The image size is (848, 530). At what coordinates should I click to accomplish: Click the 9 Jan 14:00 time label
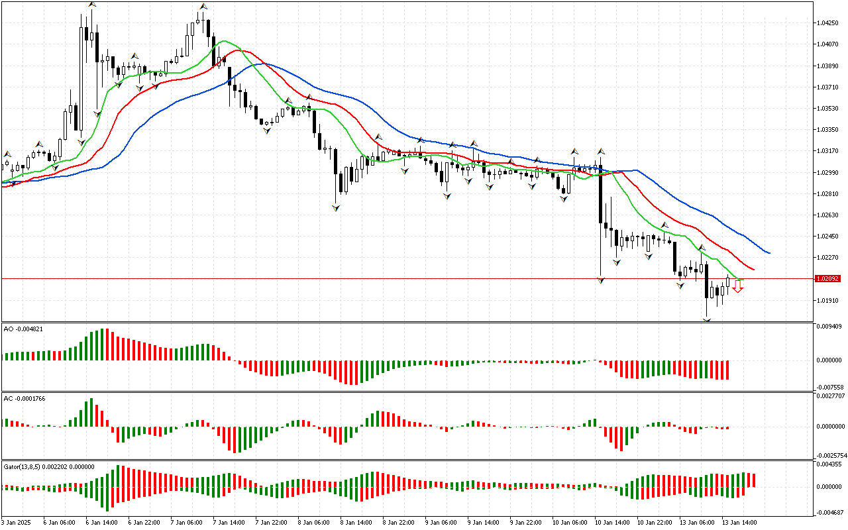pos(484,522)
